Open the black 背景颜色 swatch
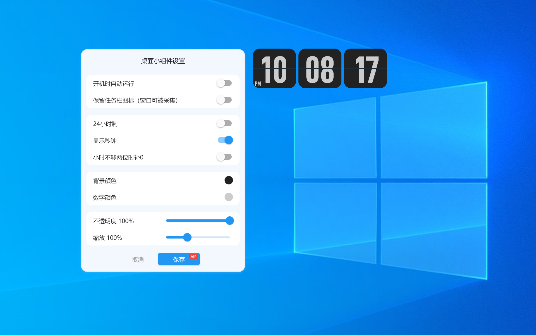Image resolution: width=536 pixels, height=335 pixels. point(229,180)
